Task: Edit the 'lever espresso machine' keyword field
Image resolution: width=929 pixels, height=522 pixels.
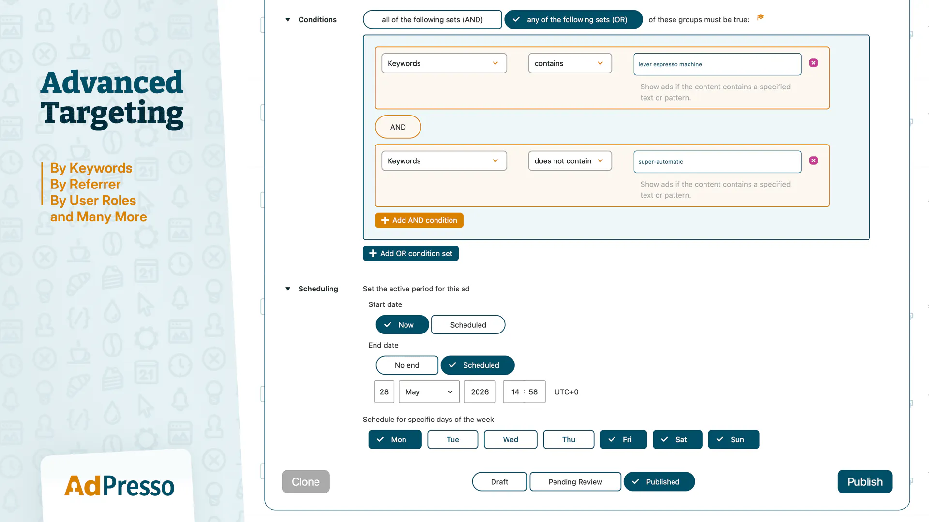Action: (x=717, y=64)
